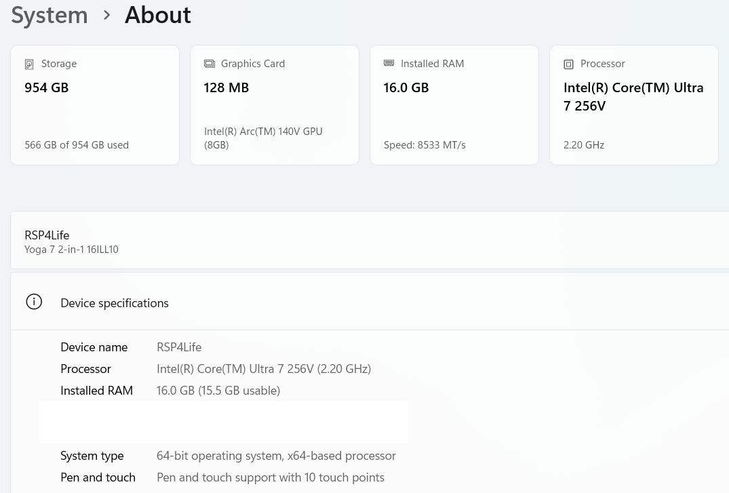Go back to System via breadcrumb
The image size is (729, 493).
click(x=50, y=15)
